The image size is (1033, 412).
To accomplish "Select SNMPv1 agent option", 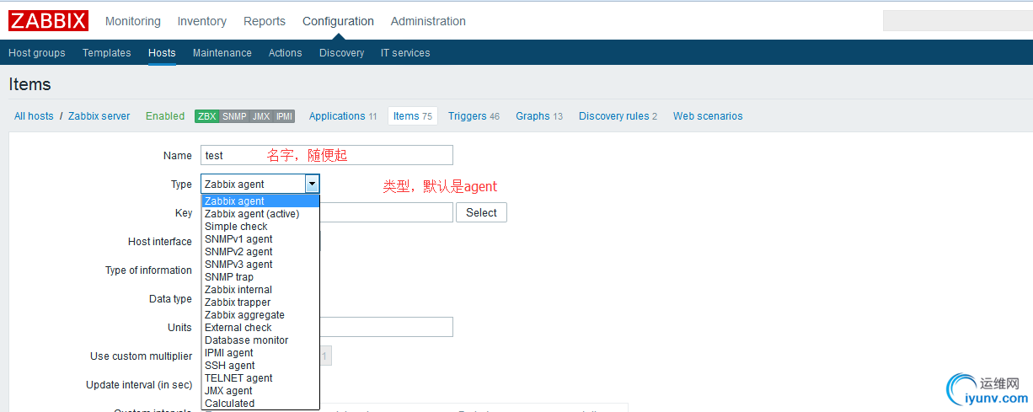I will click(260, 239).
